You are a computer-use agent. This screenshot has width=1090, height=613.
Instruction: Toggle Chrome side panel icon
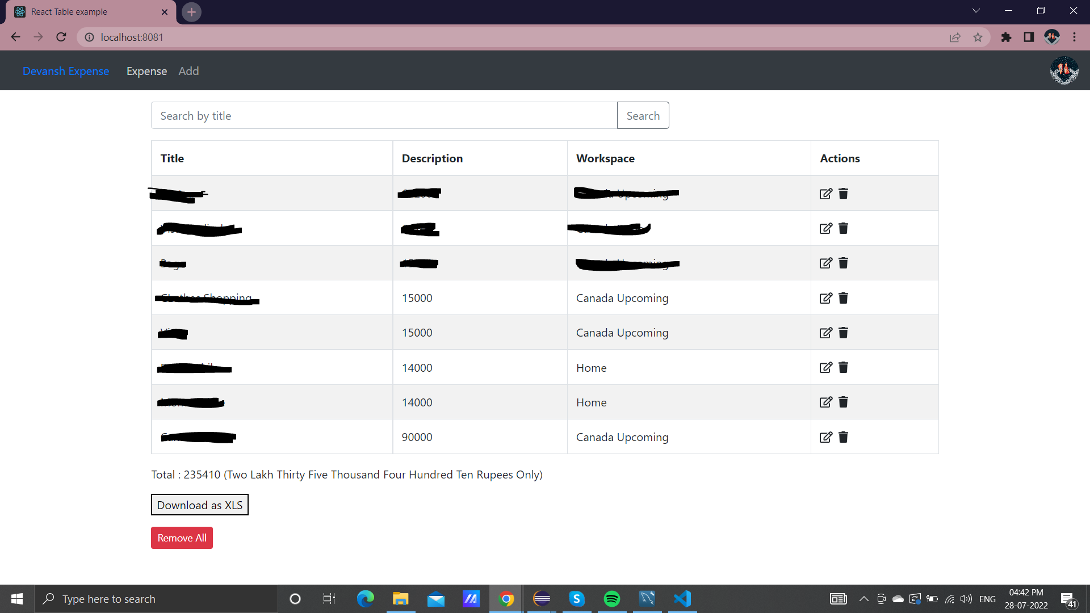pos(1029,37)
